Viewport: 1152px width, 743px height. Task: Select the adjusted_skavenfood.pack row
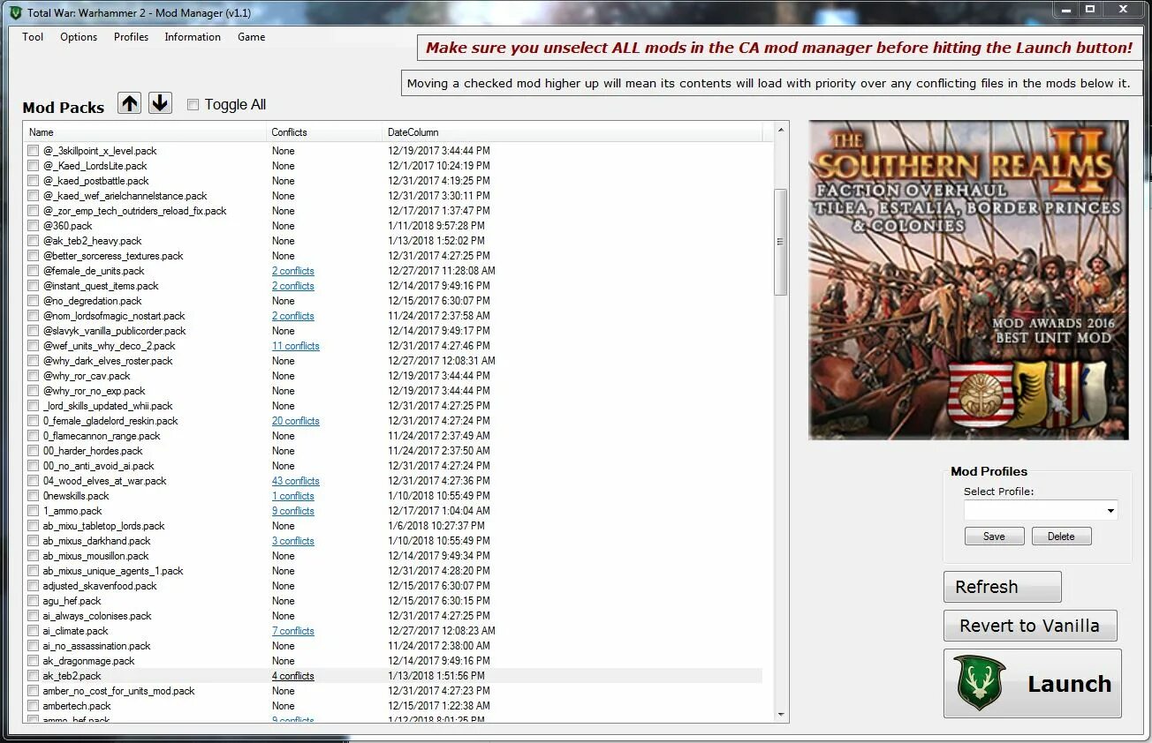[x=393, y=586]
